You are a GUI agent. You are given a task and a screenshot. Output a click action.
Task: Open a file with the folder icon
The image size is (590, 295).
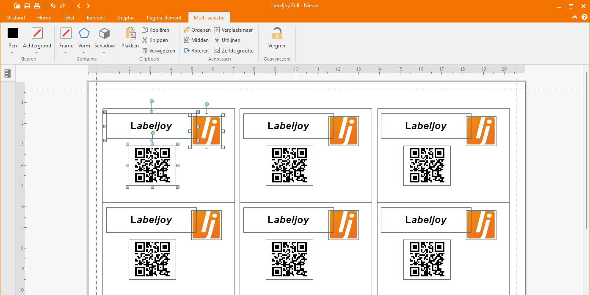(17, 6)
